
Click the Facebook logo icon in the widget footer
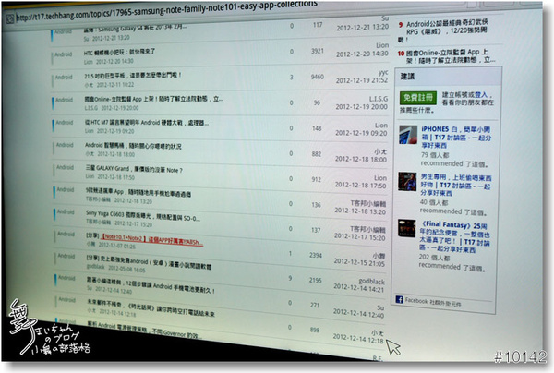(x=399, y=299)
